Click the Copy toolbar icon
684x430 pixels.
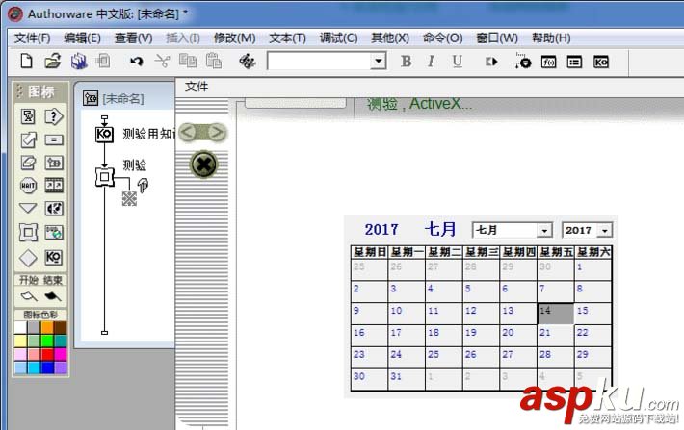pyautogui.click(x=188, y=62)
